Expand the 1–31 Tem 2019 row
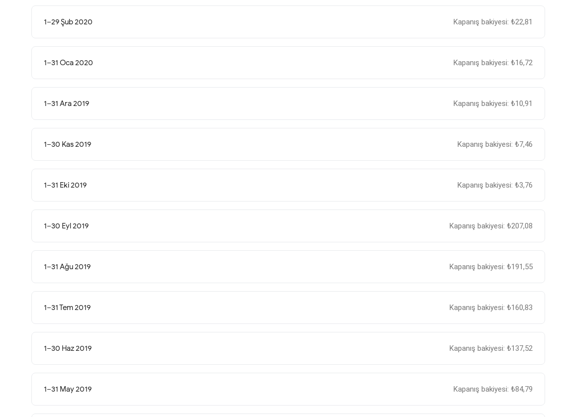565x417 pixels. (x=288, y=308)
